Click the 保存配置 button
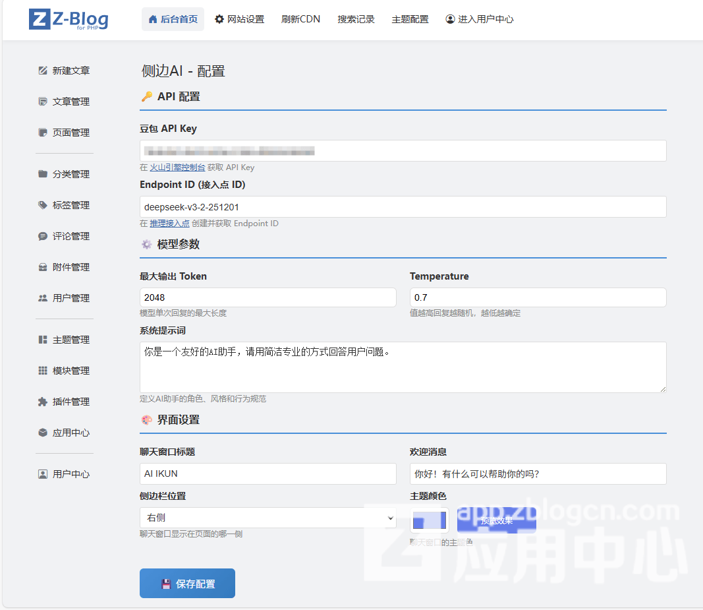 [x=187, y=584]
